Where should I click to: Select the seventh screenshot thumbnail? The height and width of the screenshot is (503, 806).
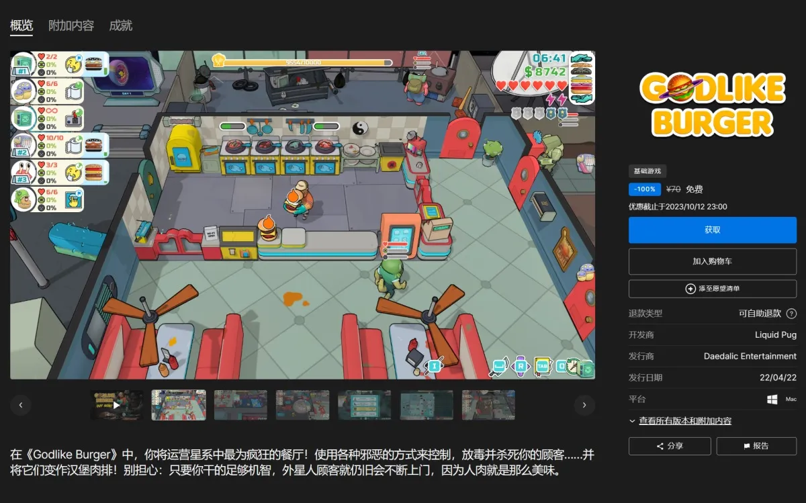tap(488, 405)
